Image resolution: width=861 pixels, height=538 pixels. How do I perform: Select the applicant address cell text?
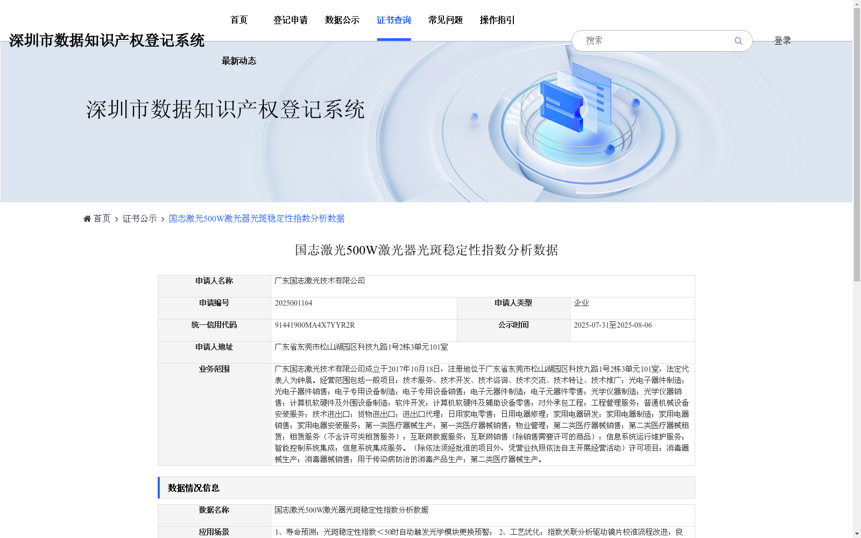pyautogui.click(x=361, y=347)
